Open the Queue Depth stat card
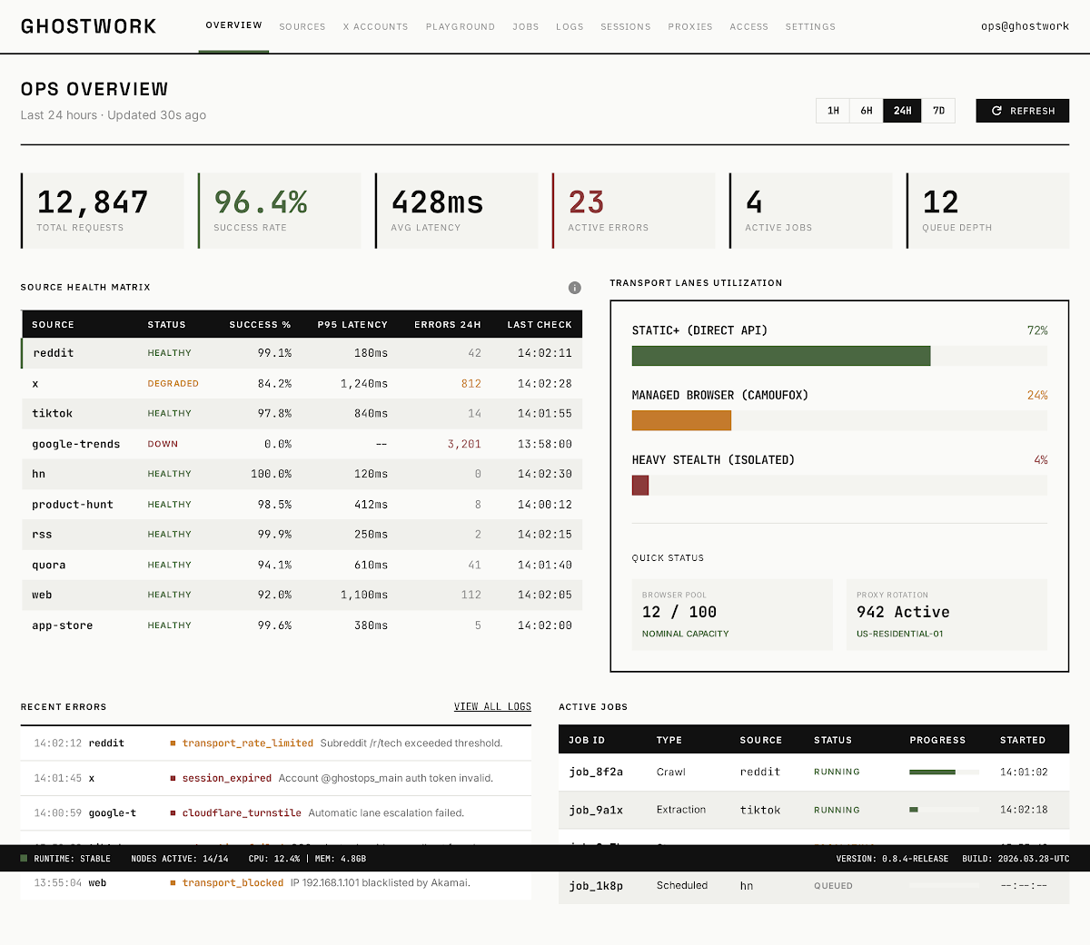 pyautogui.click(x=987, y=211)
